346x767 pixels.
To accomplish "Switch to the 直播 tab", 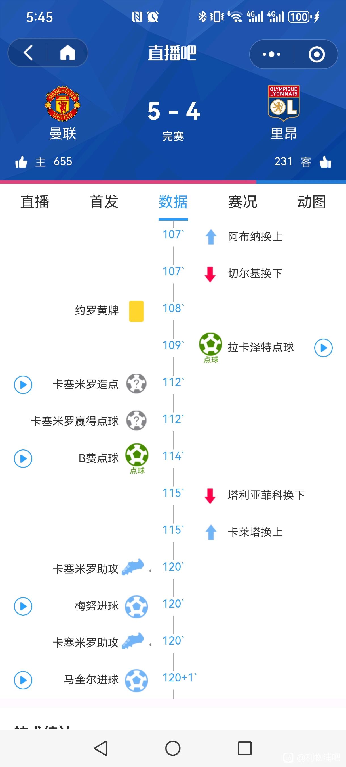I will point(35,202).
